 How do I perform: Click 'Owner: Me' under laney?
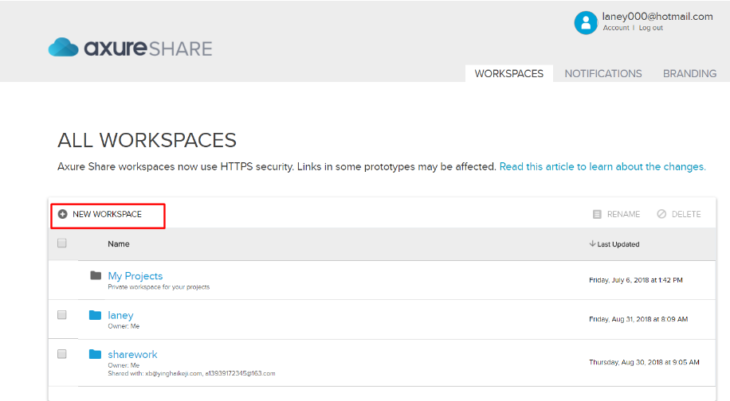click(x=124, y=326)
